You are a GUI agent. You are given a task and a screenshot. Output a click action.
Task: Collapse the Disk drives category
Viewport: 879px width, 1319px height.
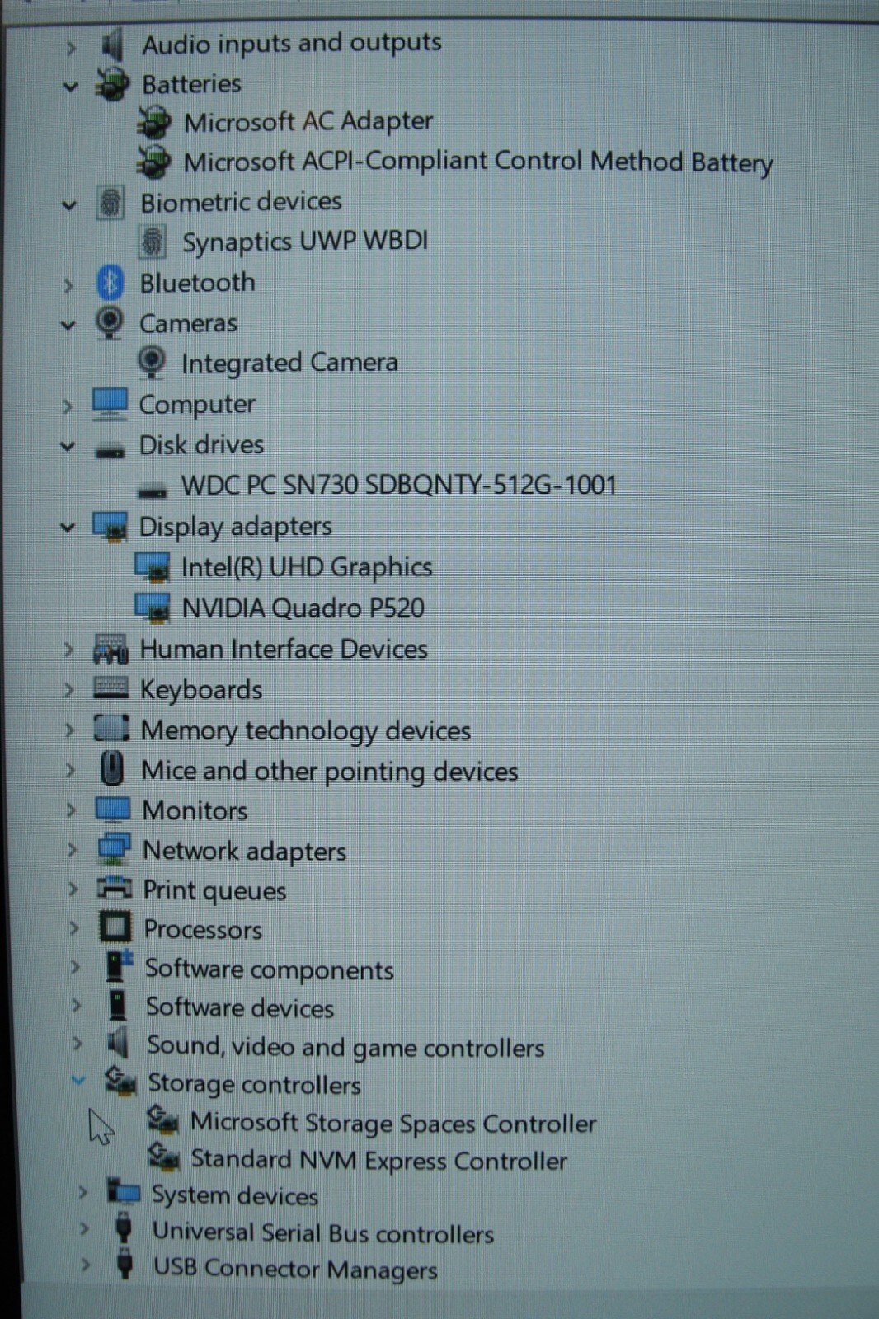click(x=68, y=447)
